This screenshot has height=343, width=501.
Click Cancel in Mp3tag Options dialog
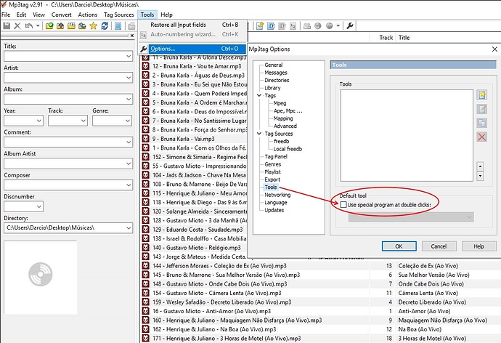439,246
